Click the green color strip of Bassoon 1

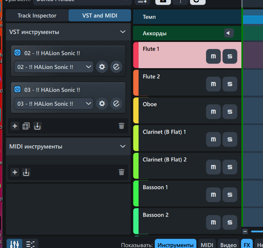136,194
